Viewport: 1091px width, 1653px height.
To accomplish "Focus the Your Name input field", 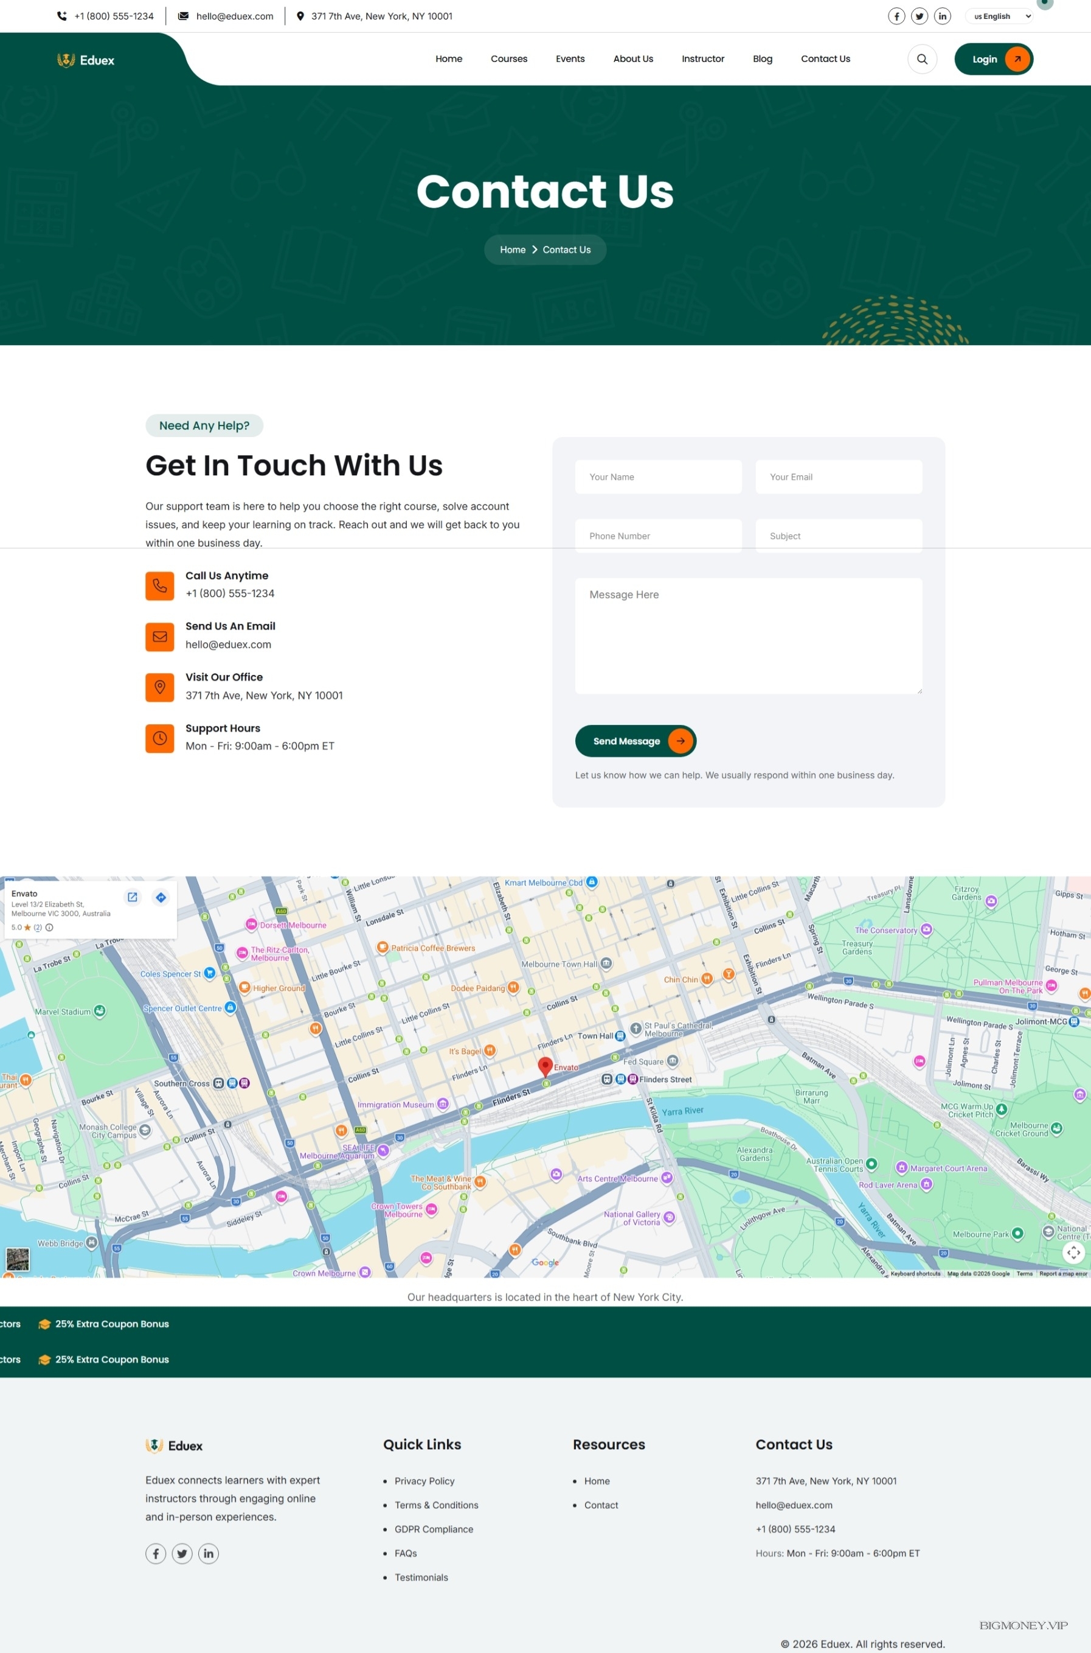I will point(657,477).
